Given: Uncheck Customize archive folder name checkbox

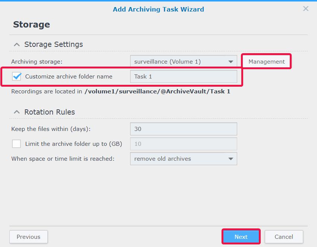Looking at the screenshot, I should 16,76.
